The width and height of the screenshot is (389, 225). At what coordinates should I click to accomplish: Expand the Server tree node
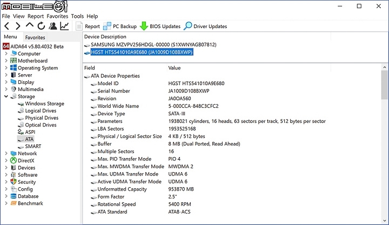tap(6, 75)
